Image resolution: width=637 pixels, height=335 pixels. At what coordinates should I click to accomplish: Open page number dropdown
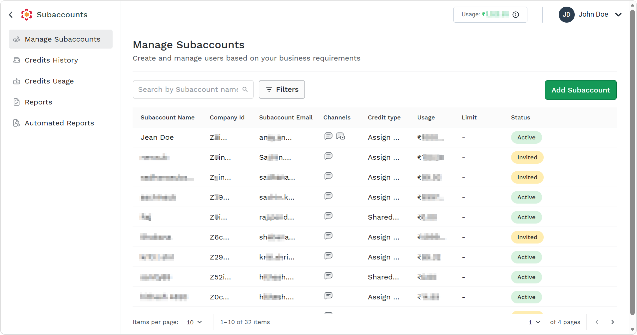tap(534, 322)
